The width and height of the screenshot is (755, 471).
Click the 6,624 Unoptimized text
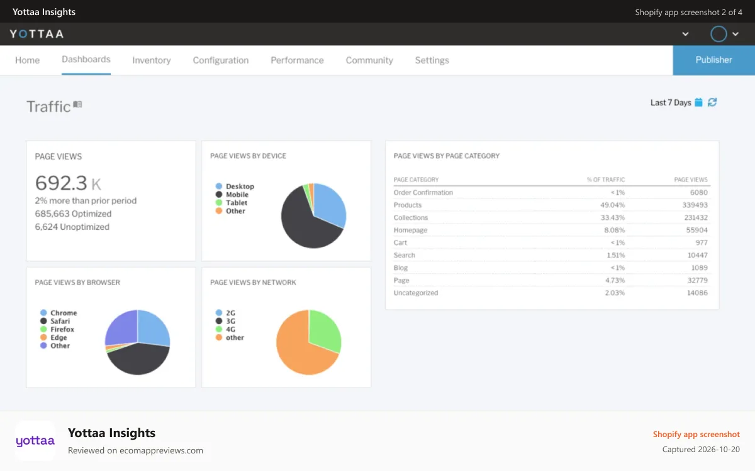coord(72,227)
